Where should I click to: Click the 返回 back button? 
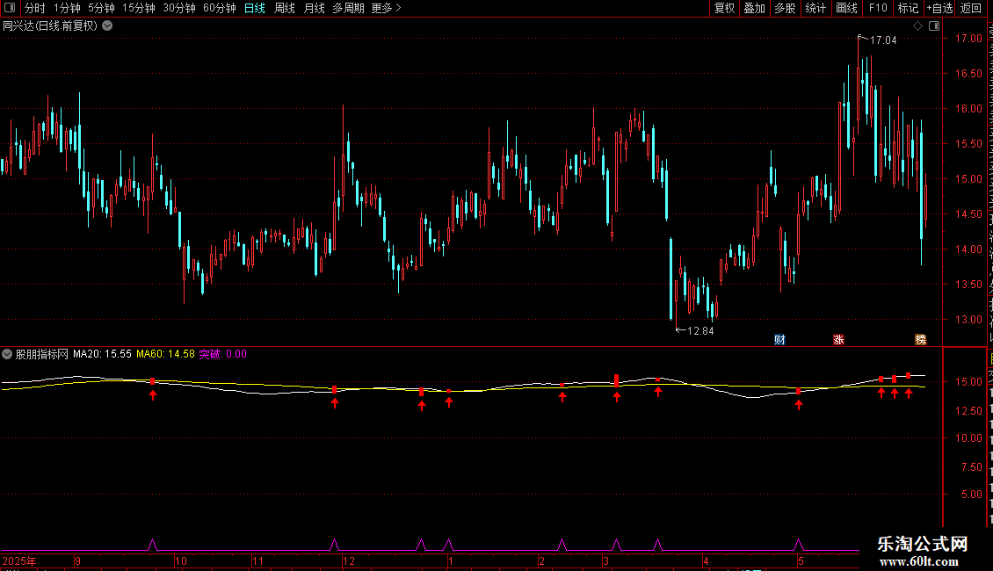(971, 8)
